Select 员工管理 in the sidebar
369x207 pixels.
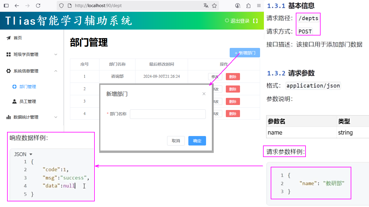click(27, 101)
